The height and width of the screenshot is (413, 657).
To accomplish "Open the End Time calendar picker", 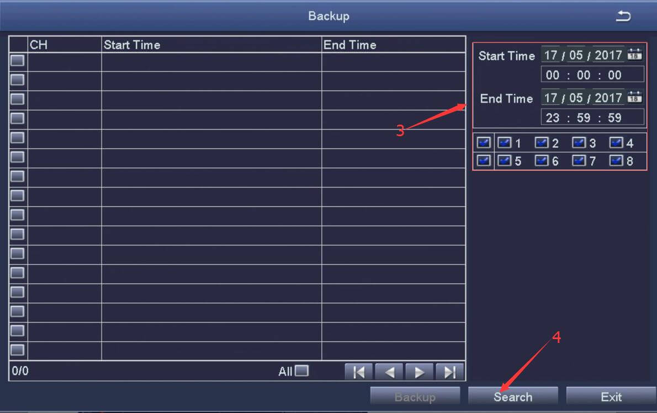I will (x=635, y=98).
